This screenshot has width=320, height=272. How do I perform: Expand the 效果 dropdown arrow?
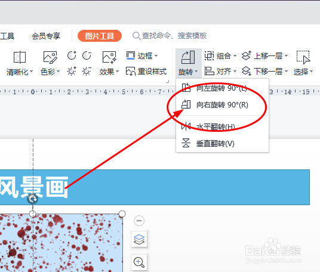[117, 72]
